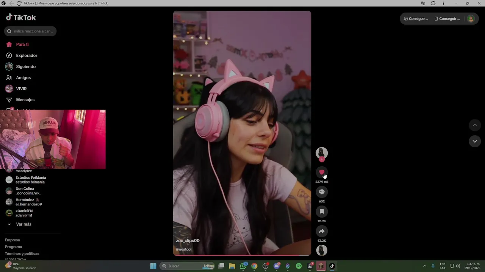Image resolution: width=485 pixels, height=272 pixels.
Task: Open followed account zDanielFN
Action: pyautogui.click(x=24, y=213)
